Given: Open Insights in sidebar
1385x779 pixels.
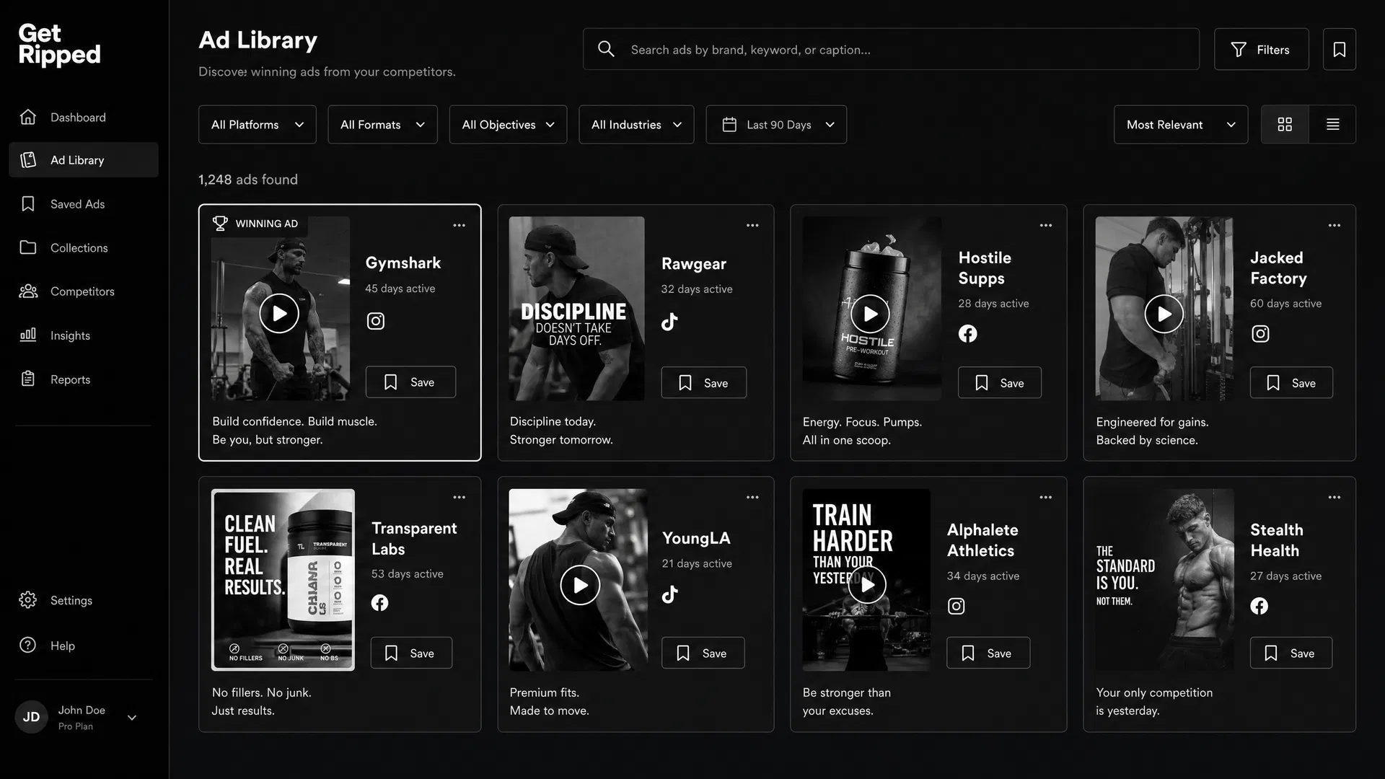Looking at the screenshot, I should point(84,335).
